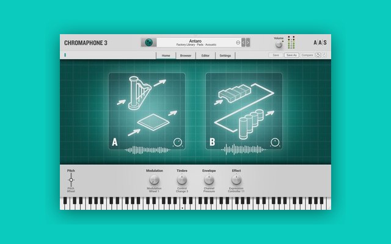The image size is (391, 244).
Task: Click the marimba bars icon in layer B
Action: [234, 93]
